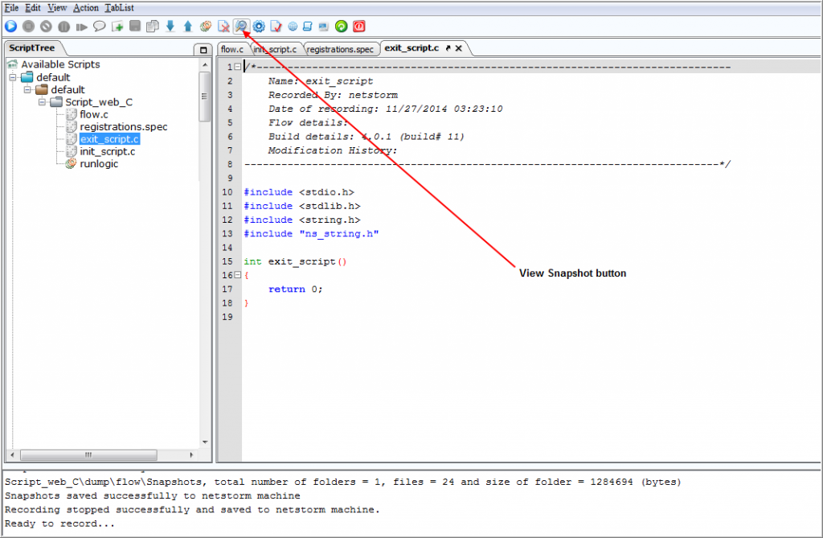Viewport: 823px width, 538px height.
Task: Click the red power/exit icon
Action: pos(359,27)
